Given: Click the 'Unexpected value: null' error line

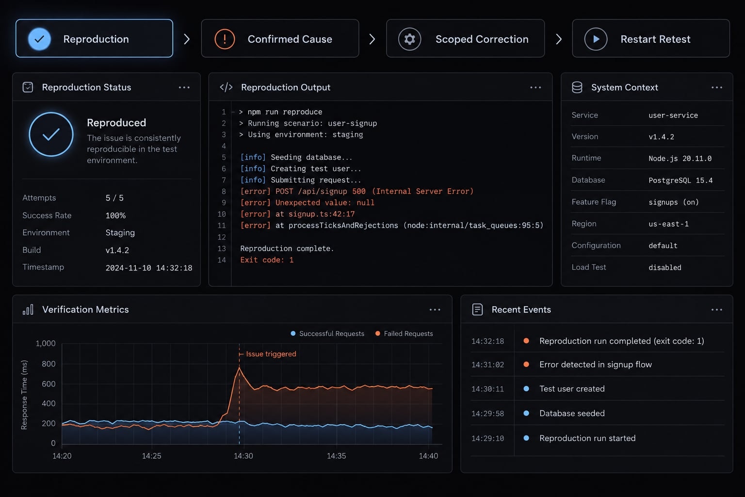Looking at the screenshot, I should tap(308, 203).
